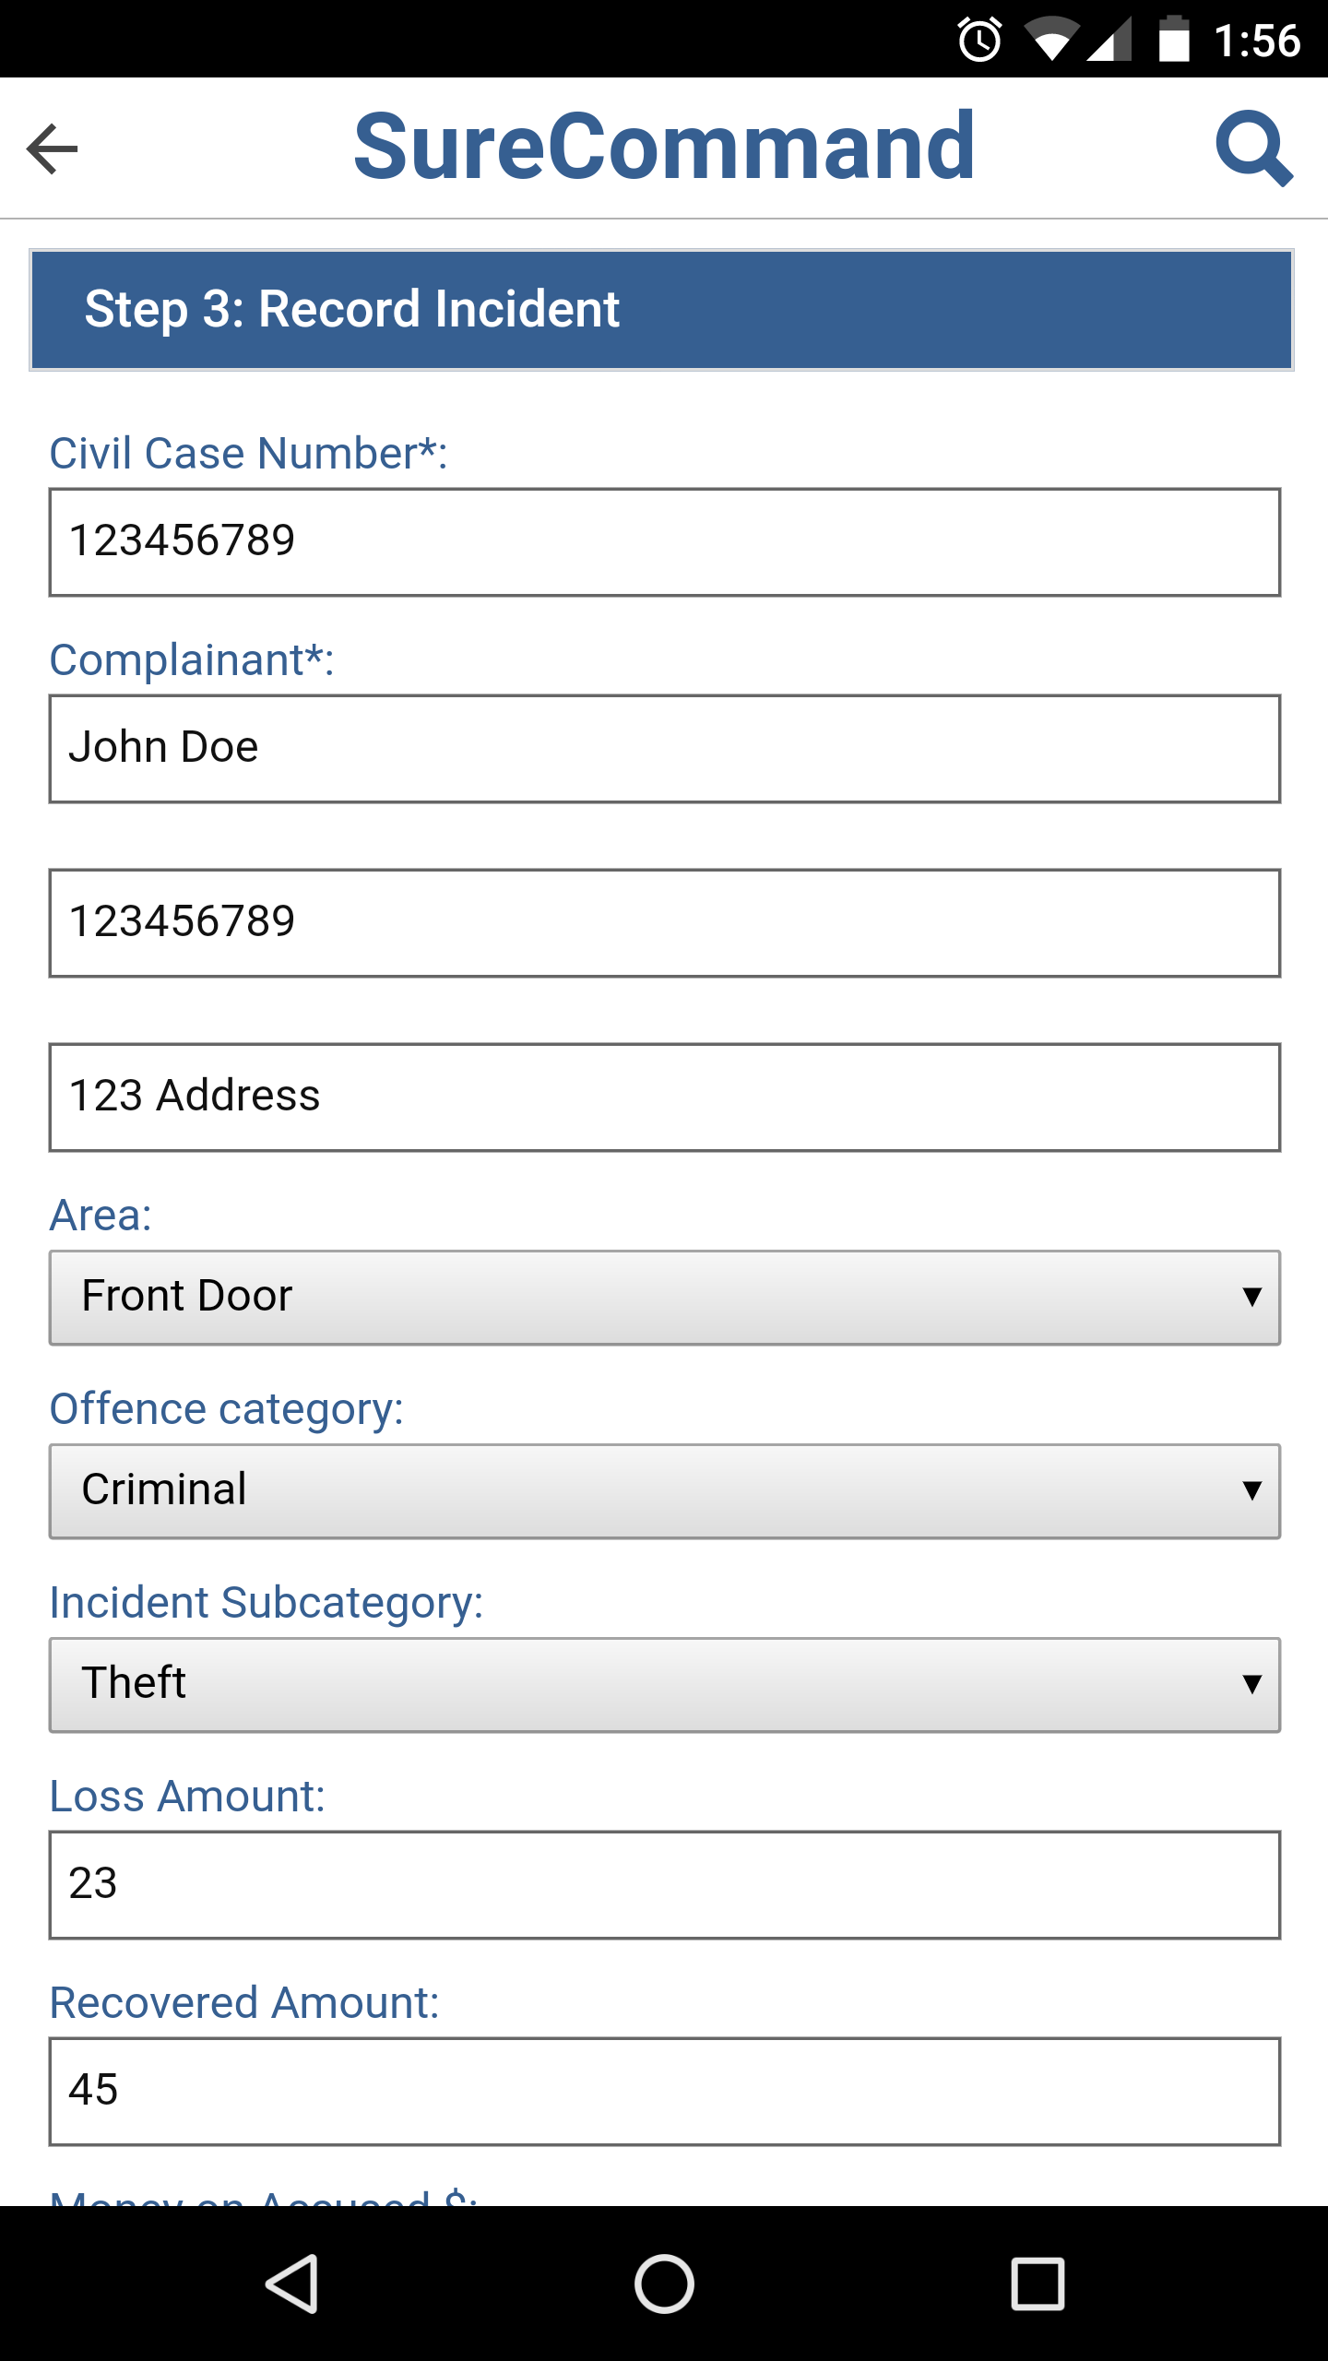Focus the Civil Case Number field
Viewport: 1328px width, 2361px height.
coord(664,542)
